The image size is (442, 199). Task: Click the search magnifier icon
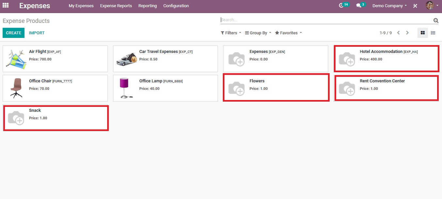[x=436, y=20]
